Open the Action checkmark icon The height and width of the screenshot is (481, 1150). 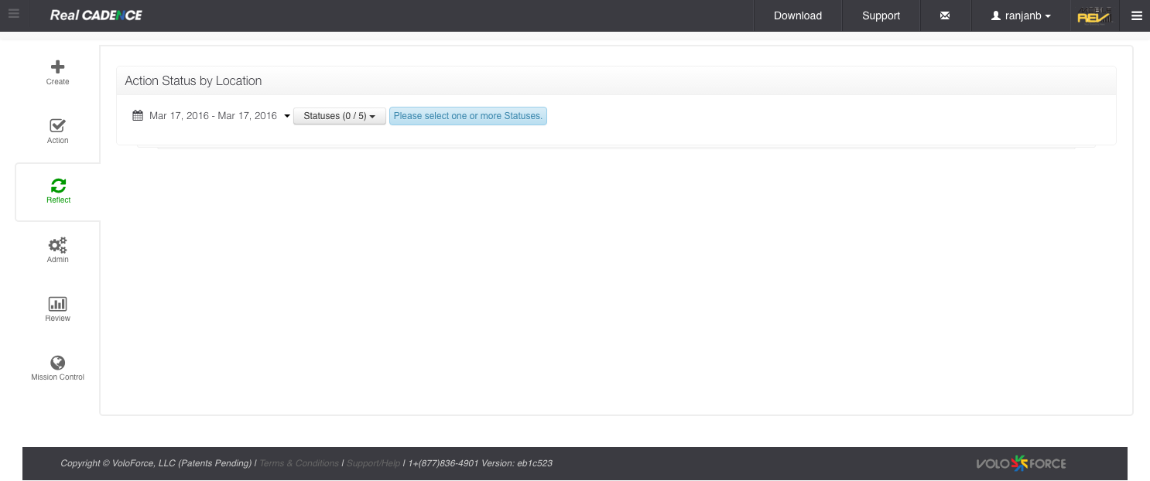pyautogui.click(x=57, y=126)
